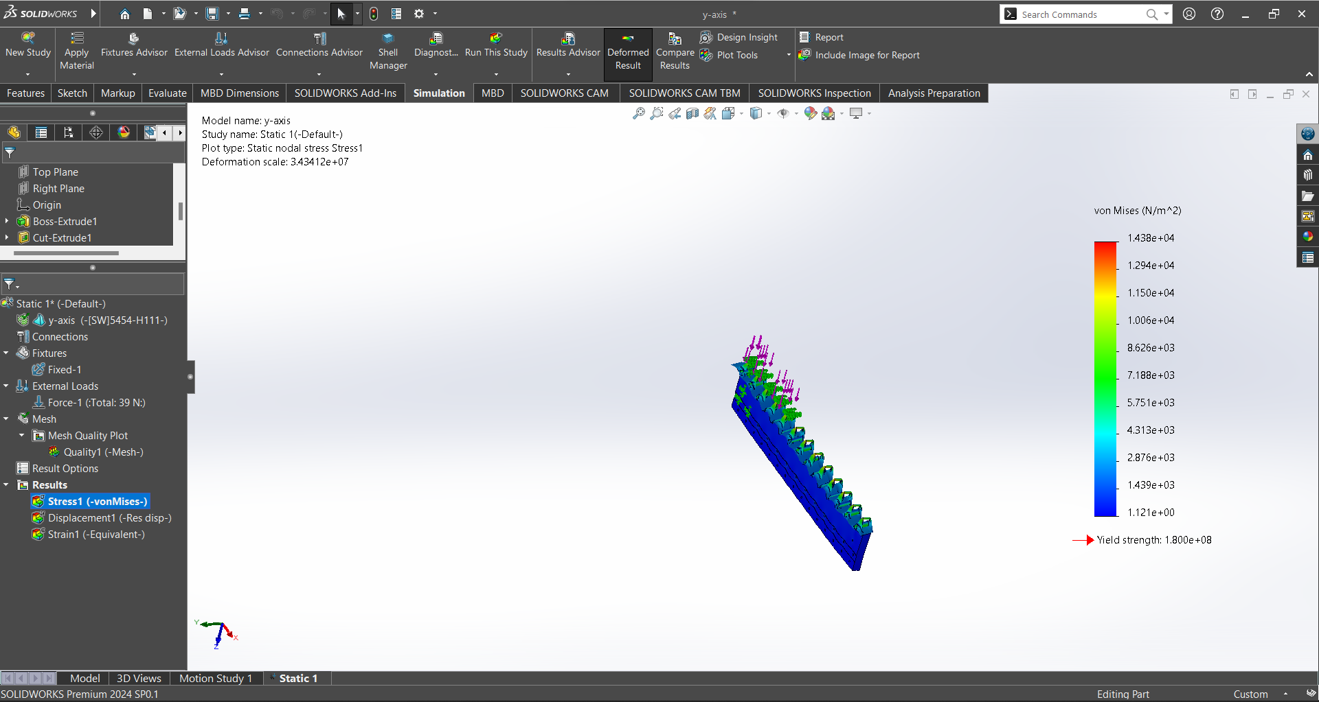Screen dimensions: 1319x702
Task: Collapse the External Loads folder
Action: point(6,386)
